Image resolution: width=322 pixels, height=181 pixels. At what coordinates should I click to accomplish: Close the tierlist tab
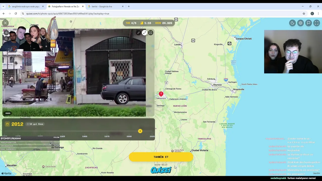coord(123,6)
